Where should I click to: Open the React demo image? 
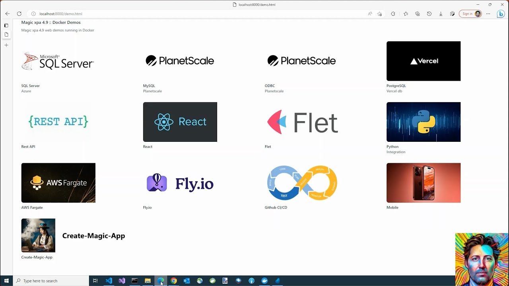[180, 122]
